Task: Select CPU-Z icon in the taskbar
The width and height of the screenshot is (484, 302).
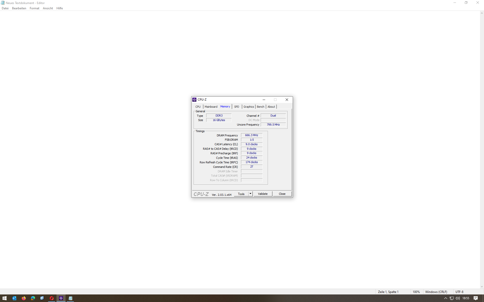Action: tap(61, 298)
